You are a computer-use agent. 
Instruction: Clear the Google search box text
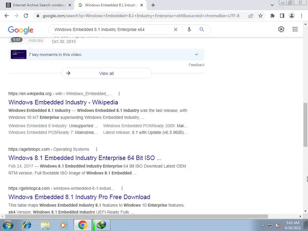[x=176, y=29]
